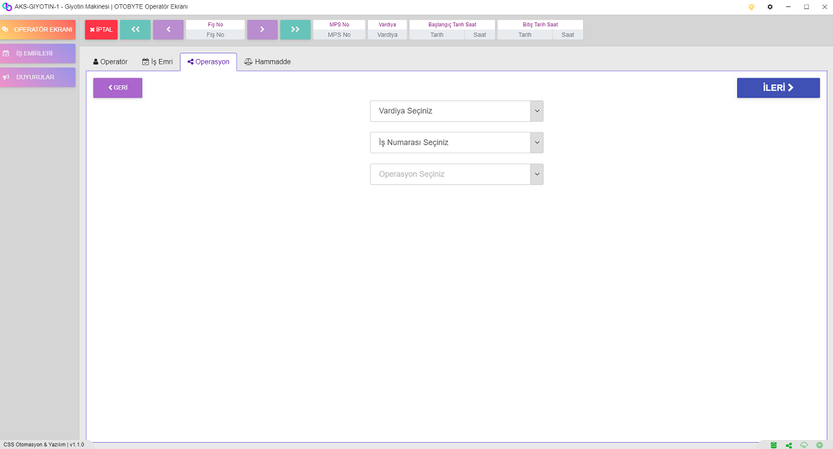
Task: Select the Operatör tab
Action: click(x=110, y=62)
